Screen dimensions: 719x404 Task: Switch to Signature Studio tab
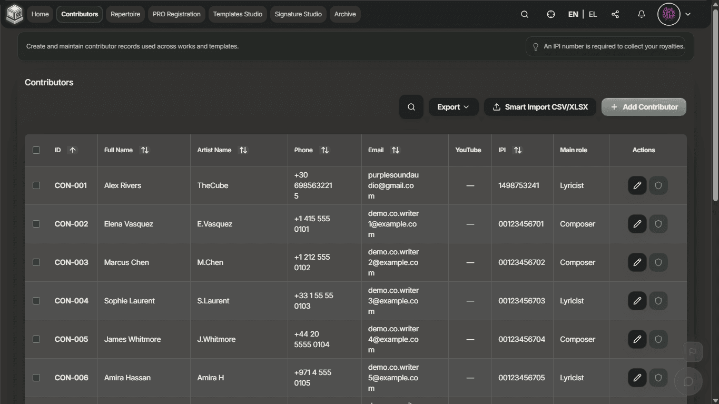[x=298, y=14]
